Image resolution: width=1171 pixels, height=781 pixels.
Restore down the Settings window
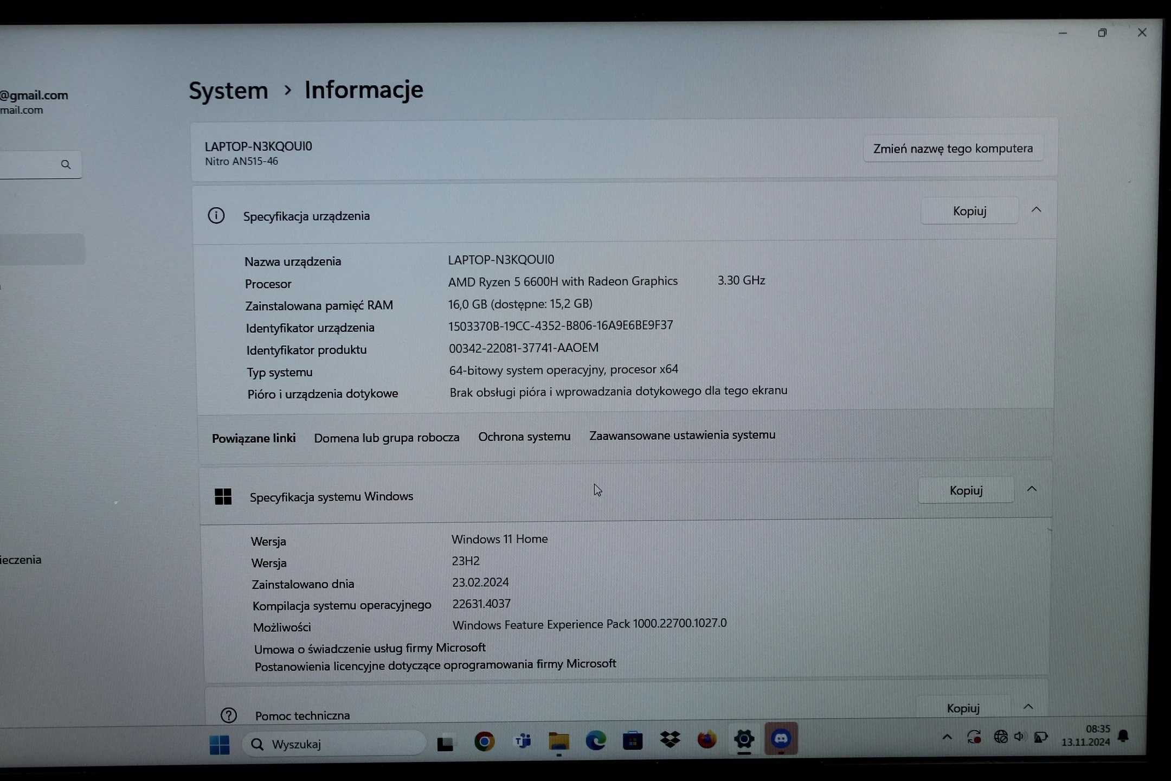coord(1102,33)
